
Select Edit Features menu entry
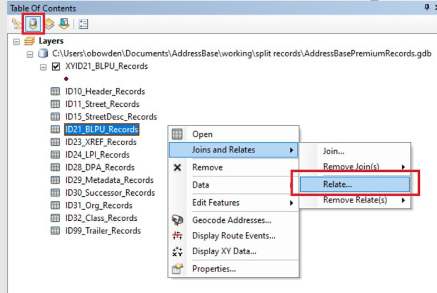click(234, 202)
